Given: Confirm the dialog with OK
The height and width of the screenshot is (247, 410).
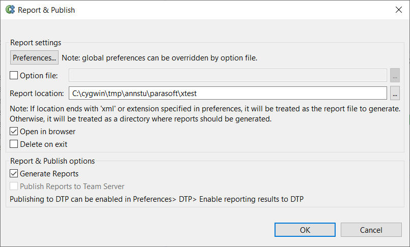Looking at the screenshot, I should (x=305, y=230).
